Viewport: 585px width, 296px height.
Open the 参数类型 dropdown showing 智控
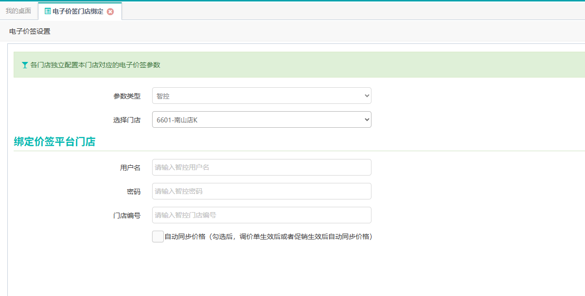point(262,96)
